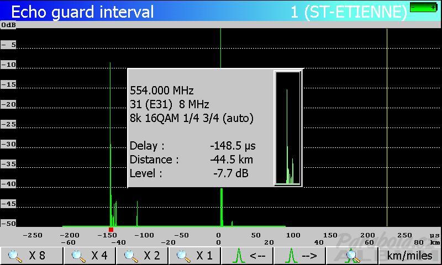Click the distance value '-44.5 km'
The height and width of the screenshot is (265, 442).
pos(231,160)
